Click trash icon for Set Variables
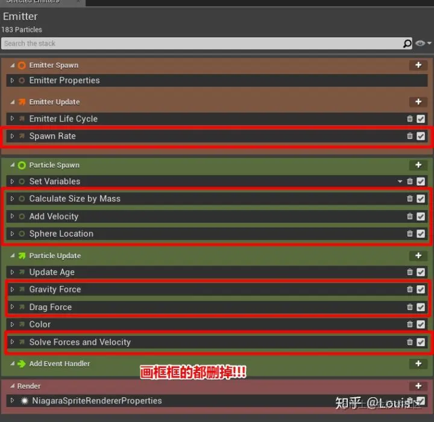434x422 pixels. (x=410, y=181)
